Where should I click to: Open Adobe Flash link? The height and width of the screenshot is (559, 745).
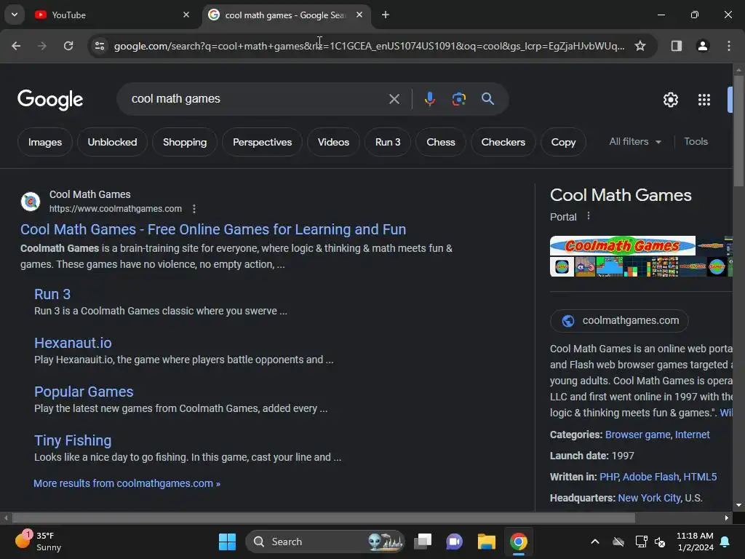coord(650,477)
